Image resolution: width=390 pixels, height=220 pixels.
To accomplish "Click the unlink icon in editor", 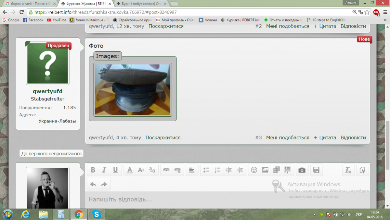I will [177, 170].
